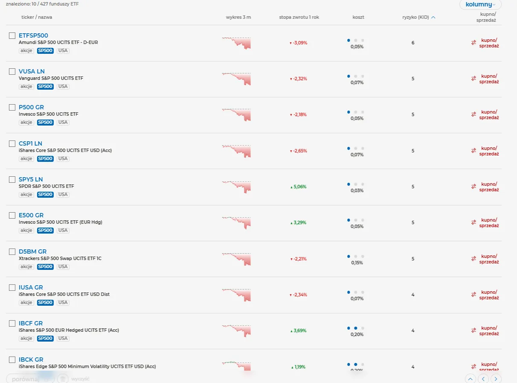Image resolution: width=517 pixels, height=383 pixels.
Task: Click the akcje tag under E500 GR
Action: (x=26, y=231)
